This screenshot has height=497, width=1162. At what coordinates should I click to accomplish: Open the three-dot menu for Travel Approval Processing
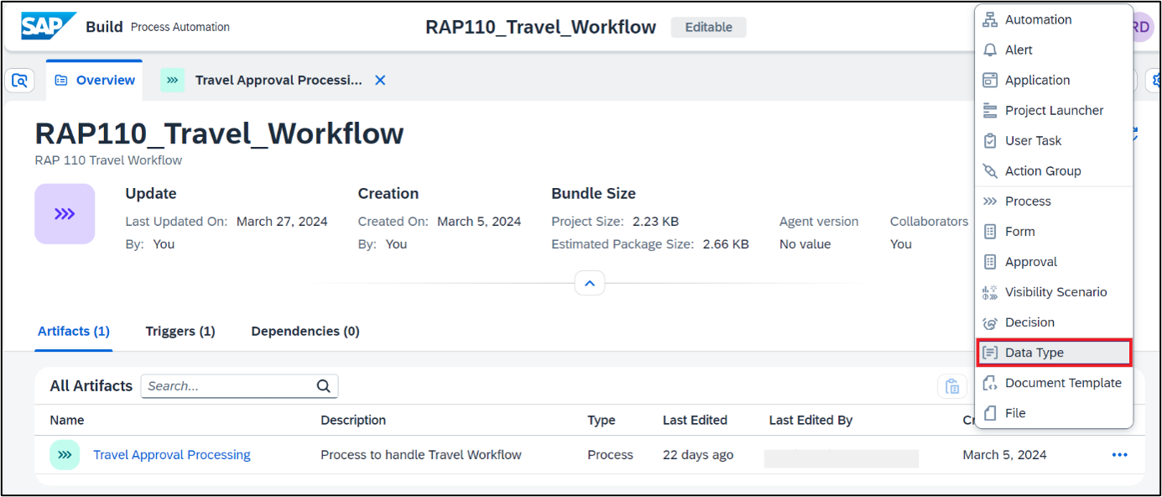pyautogui.click(x=1119, y=455)
